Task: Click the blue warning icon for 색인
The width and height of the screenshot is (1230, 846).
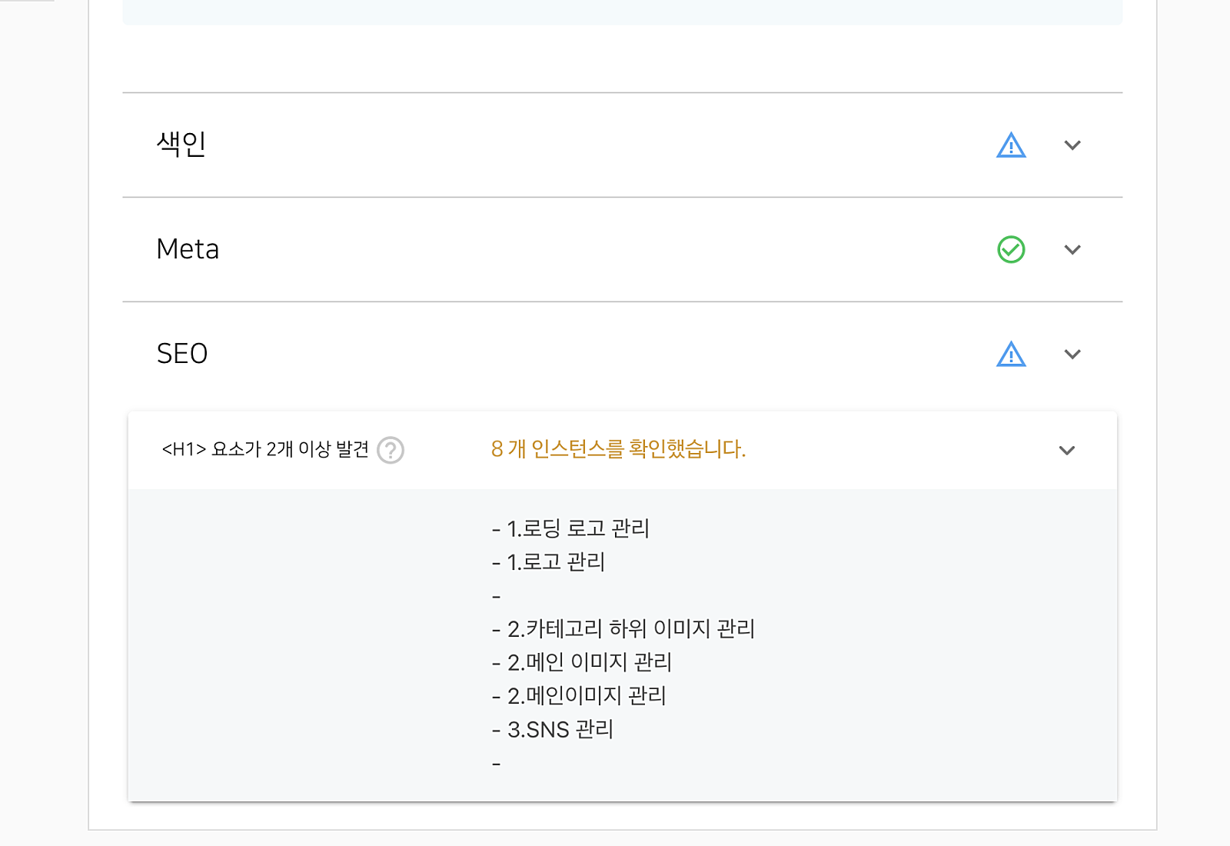Action: 1011,145
